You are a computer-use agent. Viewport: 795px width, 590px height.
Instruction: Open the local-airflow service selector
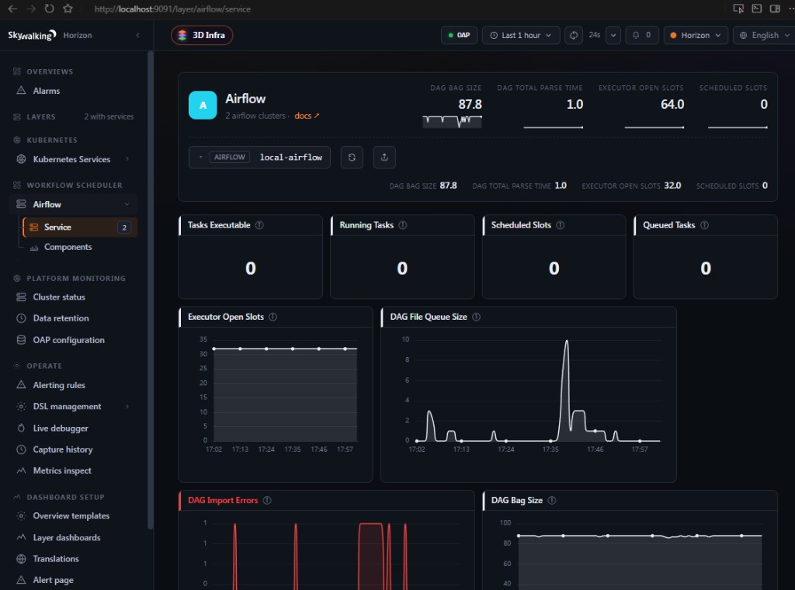(259, 157)
